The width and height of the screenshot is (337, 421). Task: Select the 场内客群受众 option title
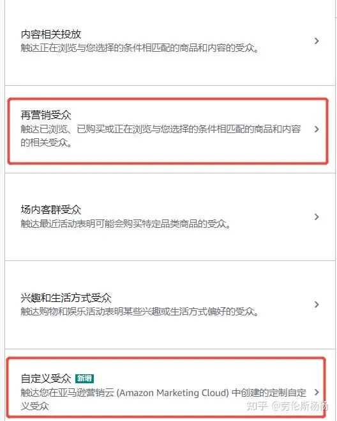51,210
